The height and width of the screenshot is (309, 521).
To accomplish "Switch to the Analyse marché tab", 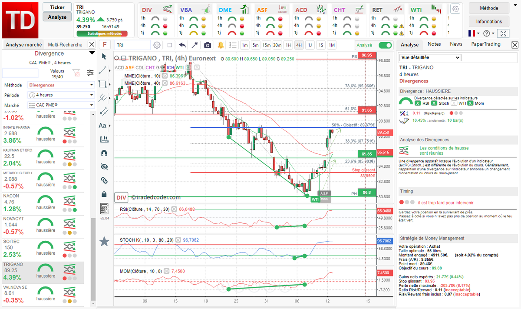I will click(24, 45).
